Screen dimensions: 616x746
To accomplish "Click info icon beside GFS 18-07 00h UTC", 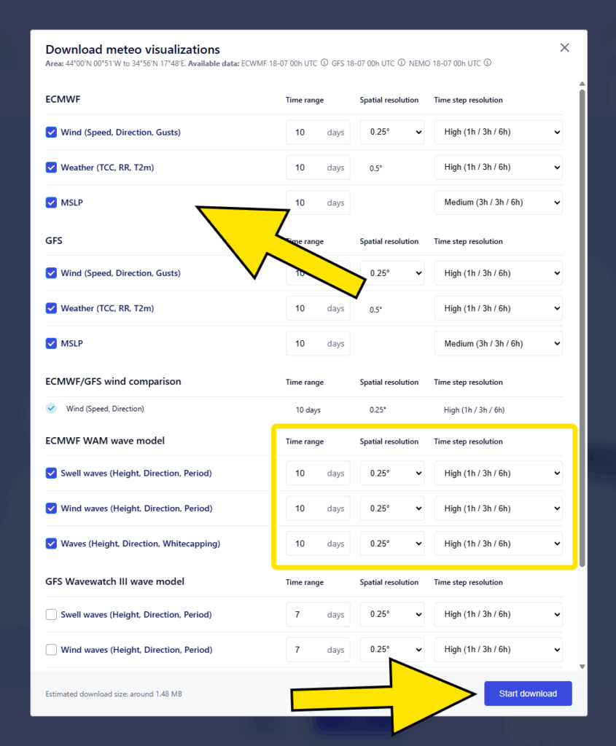I will (x=401, y=63).
